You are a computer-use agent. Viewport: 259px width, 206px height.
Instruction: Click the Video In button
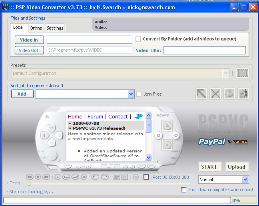point(29,40)
